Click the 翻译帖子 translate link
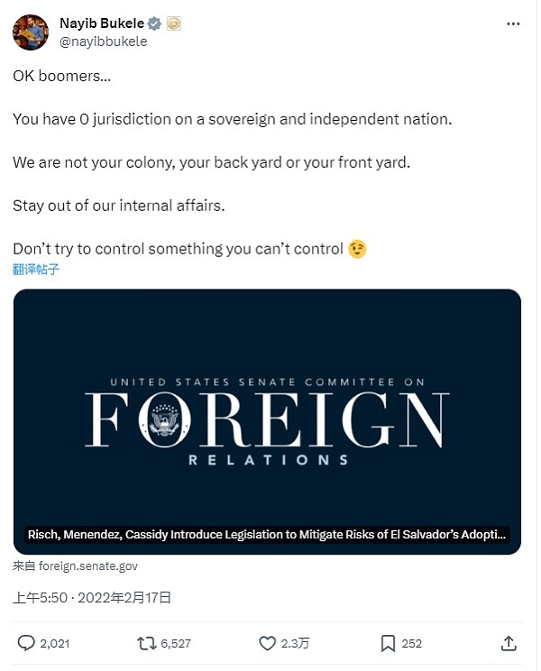The width and height of the screenshot is (541, 671). tap(36, 269)
